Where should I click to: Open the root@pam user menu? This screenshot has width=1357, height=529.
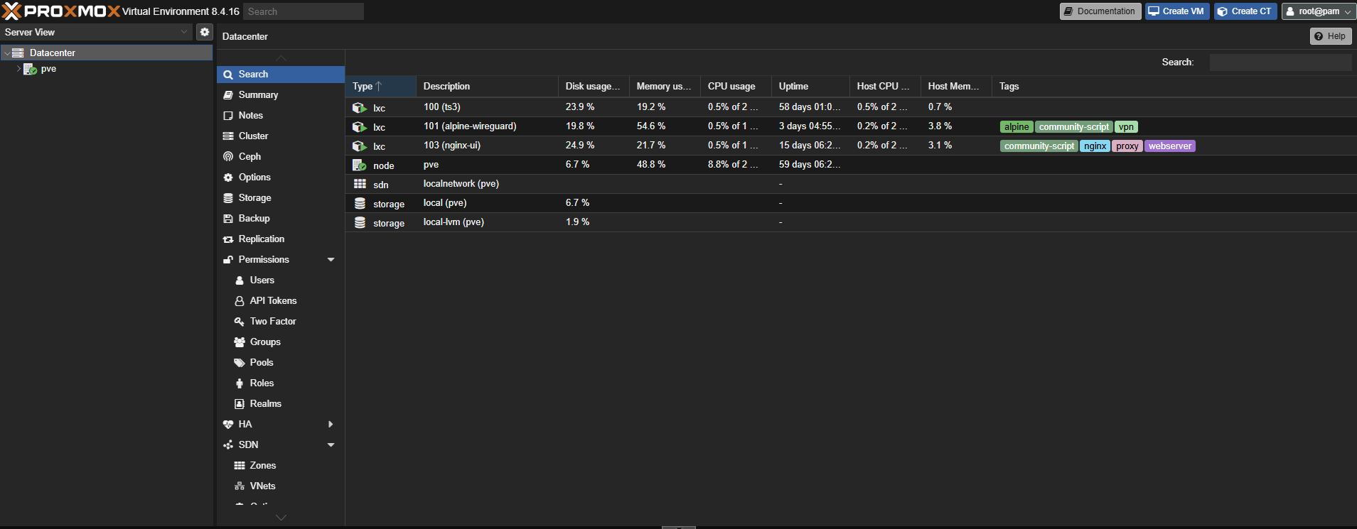[1318, 11]
